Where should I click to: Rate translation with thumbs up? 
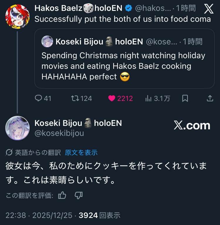coord(62,195)
